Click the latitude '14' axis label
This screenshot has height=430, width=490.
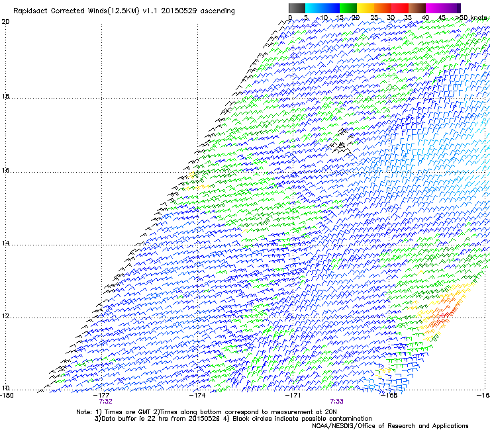point(5,243)
